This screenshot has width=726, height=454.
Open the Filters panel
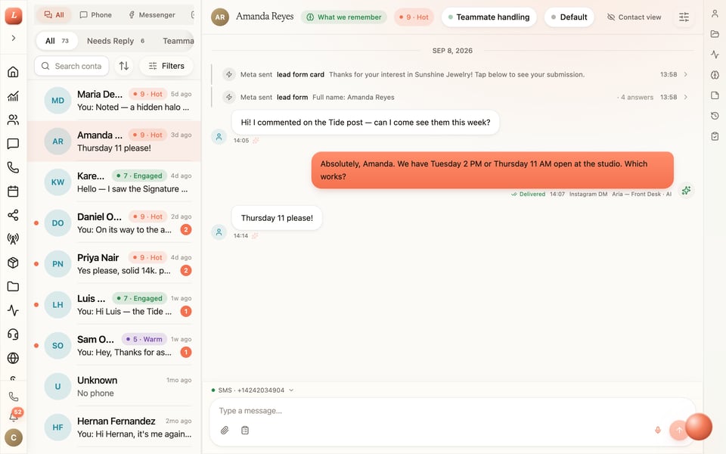coord(166,66)
